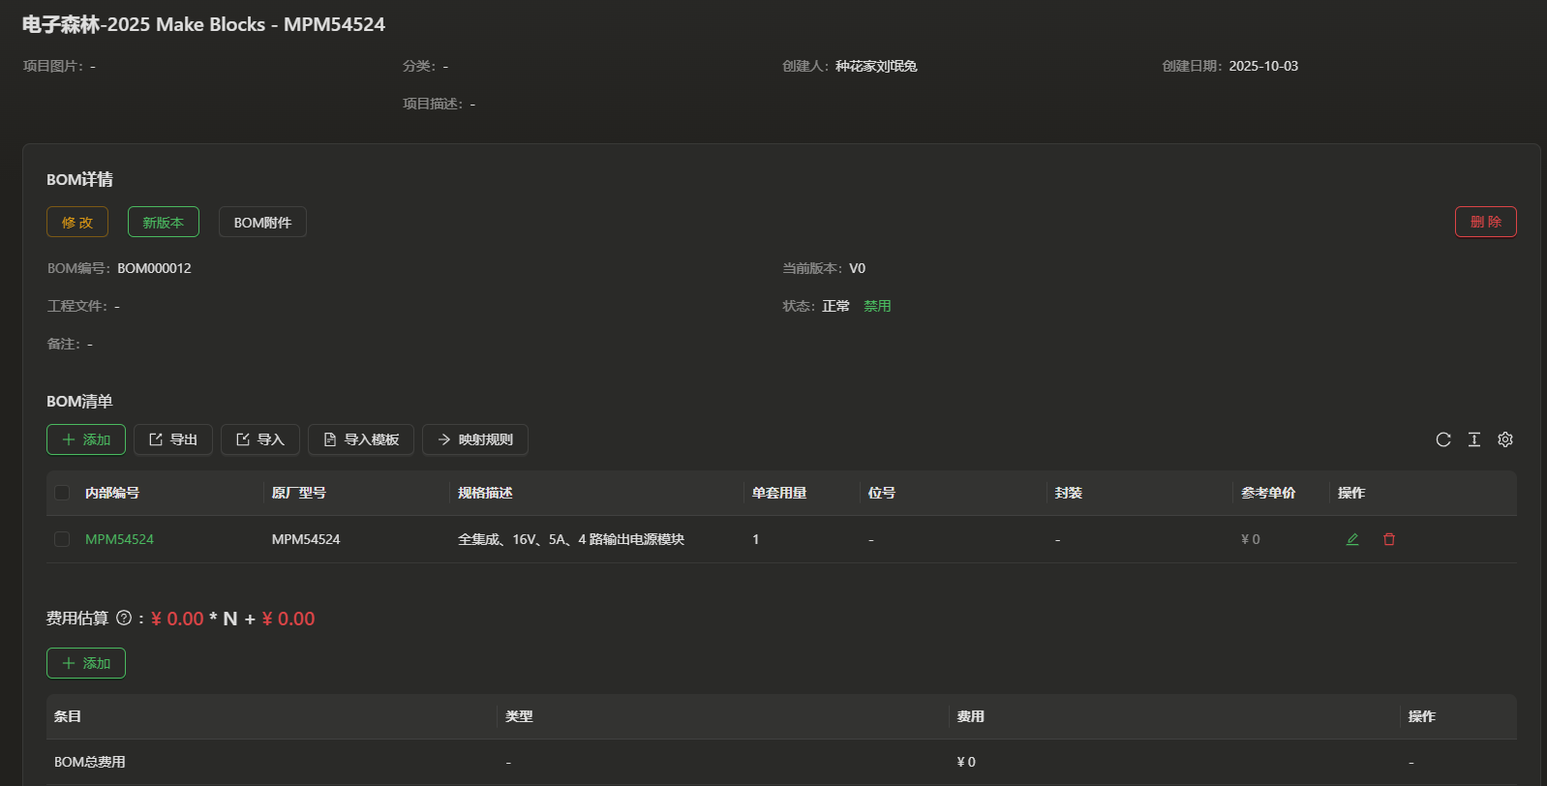The height and width of the screenshot is (786, 1547).
Task: Open the row density (line height) icon
Action: pyautogui.click(x=1473, y=439)
